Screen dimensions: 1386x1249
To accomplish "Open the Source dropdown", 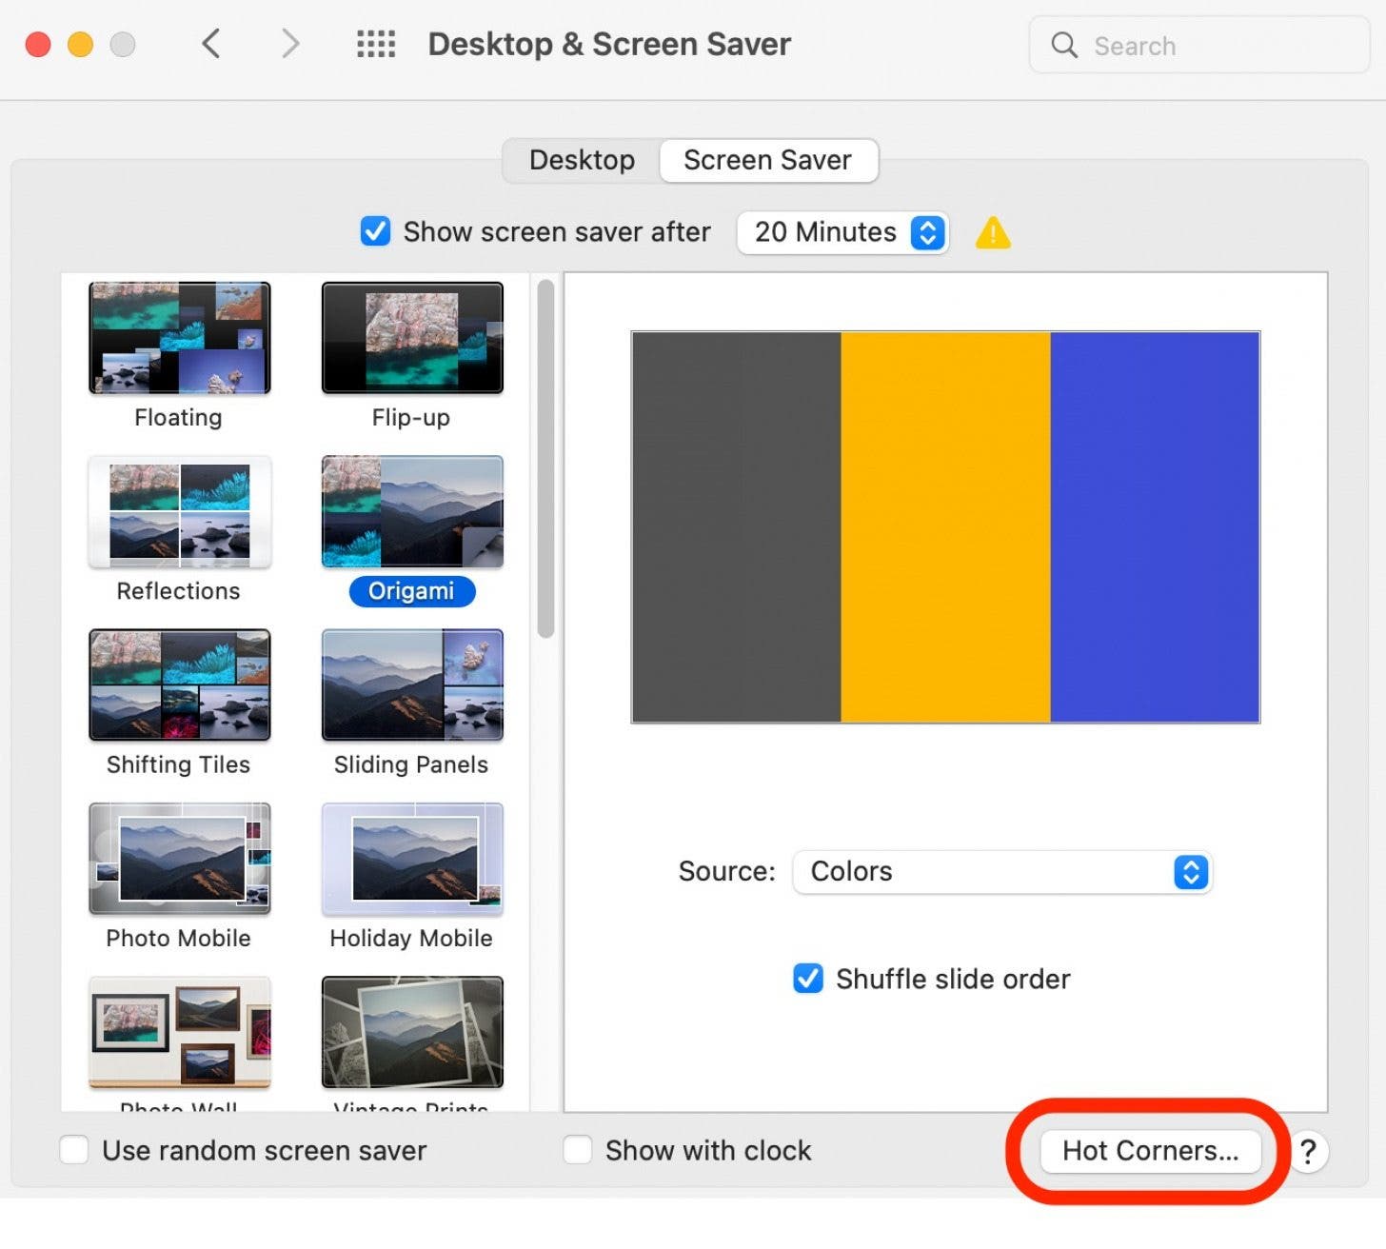I will click(x=1000, y=872).
